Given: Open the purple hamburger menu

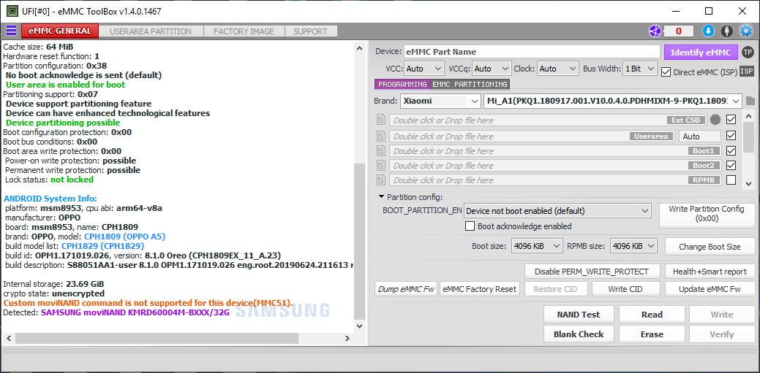Looking at the screenshot, I should [11, 31].
